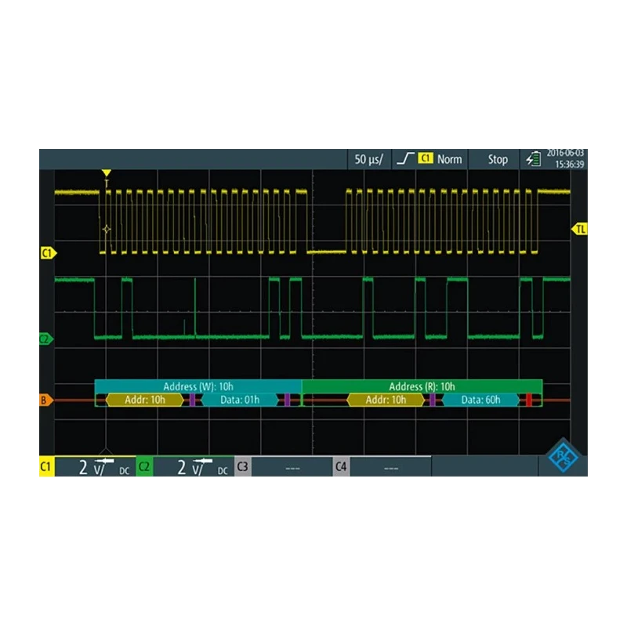The image size is (627, 627).
Task: Click the date and time 15:36:39 display
Action: point(565,159)
